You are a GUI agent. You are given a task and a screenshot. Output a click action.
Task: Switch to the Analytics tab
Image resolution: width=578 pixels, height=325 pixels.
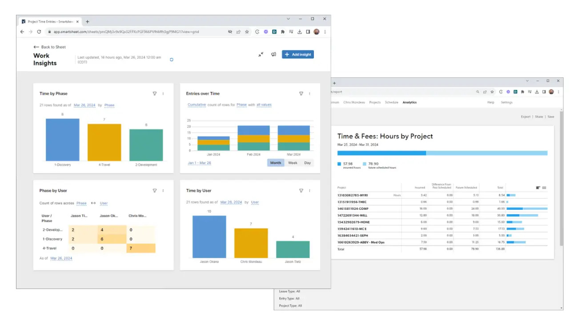pyautogui.click(x=409, y=102)
